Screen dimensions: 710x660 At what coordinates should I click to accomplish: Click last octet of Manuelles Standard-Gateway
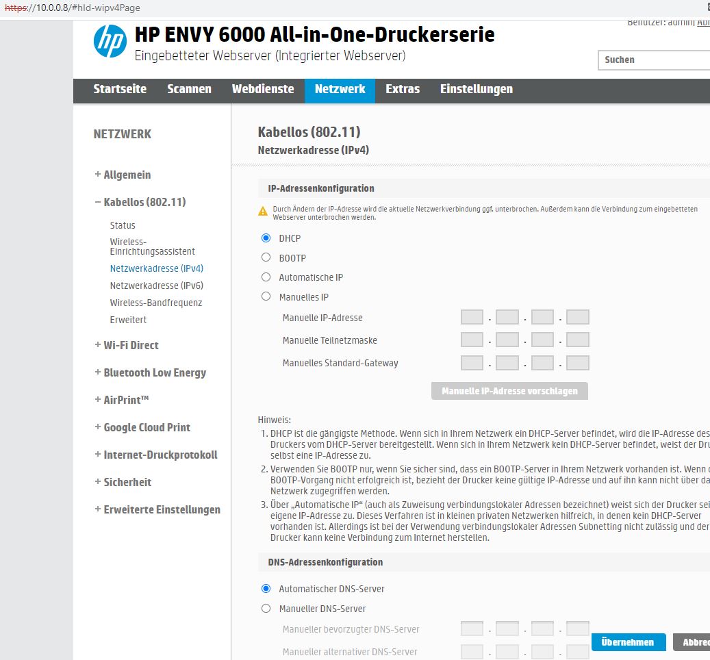tap(578, 363)
